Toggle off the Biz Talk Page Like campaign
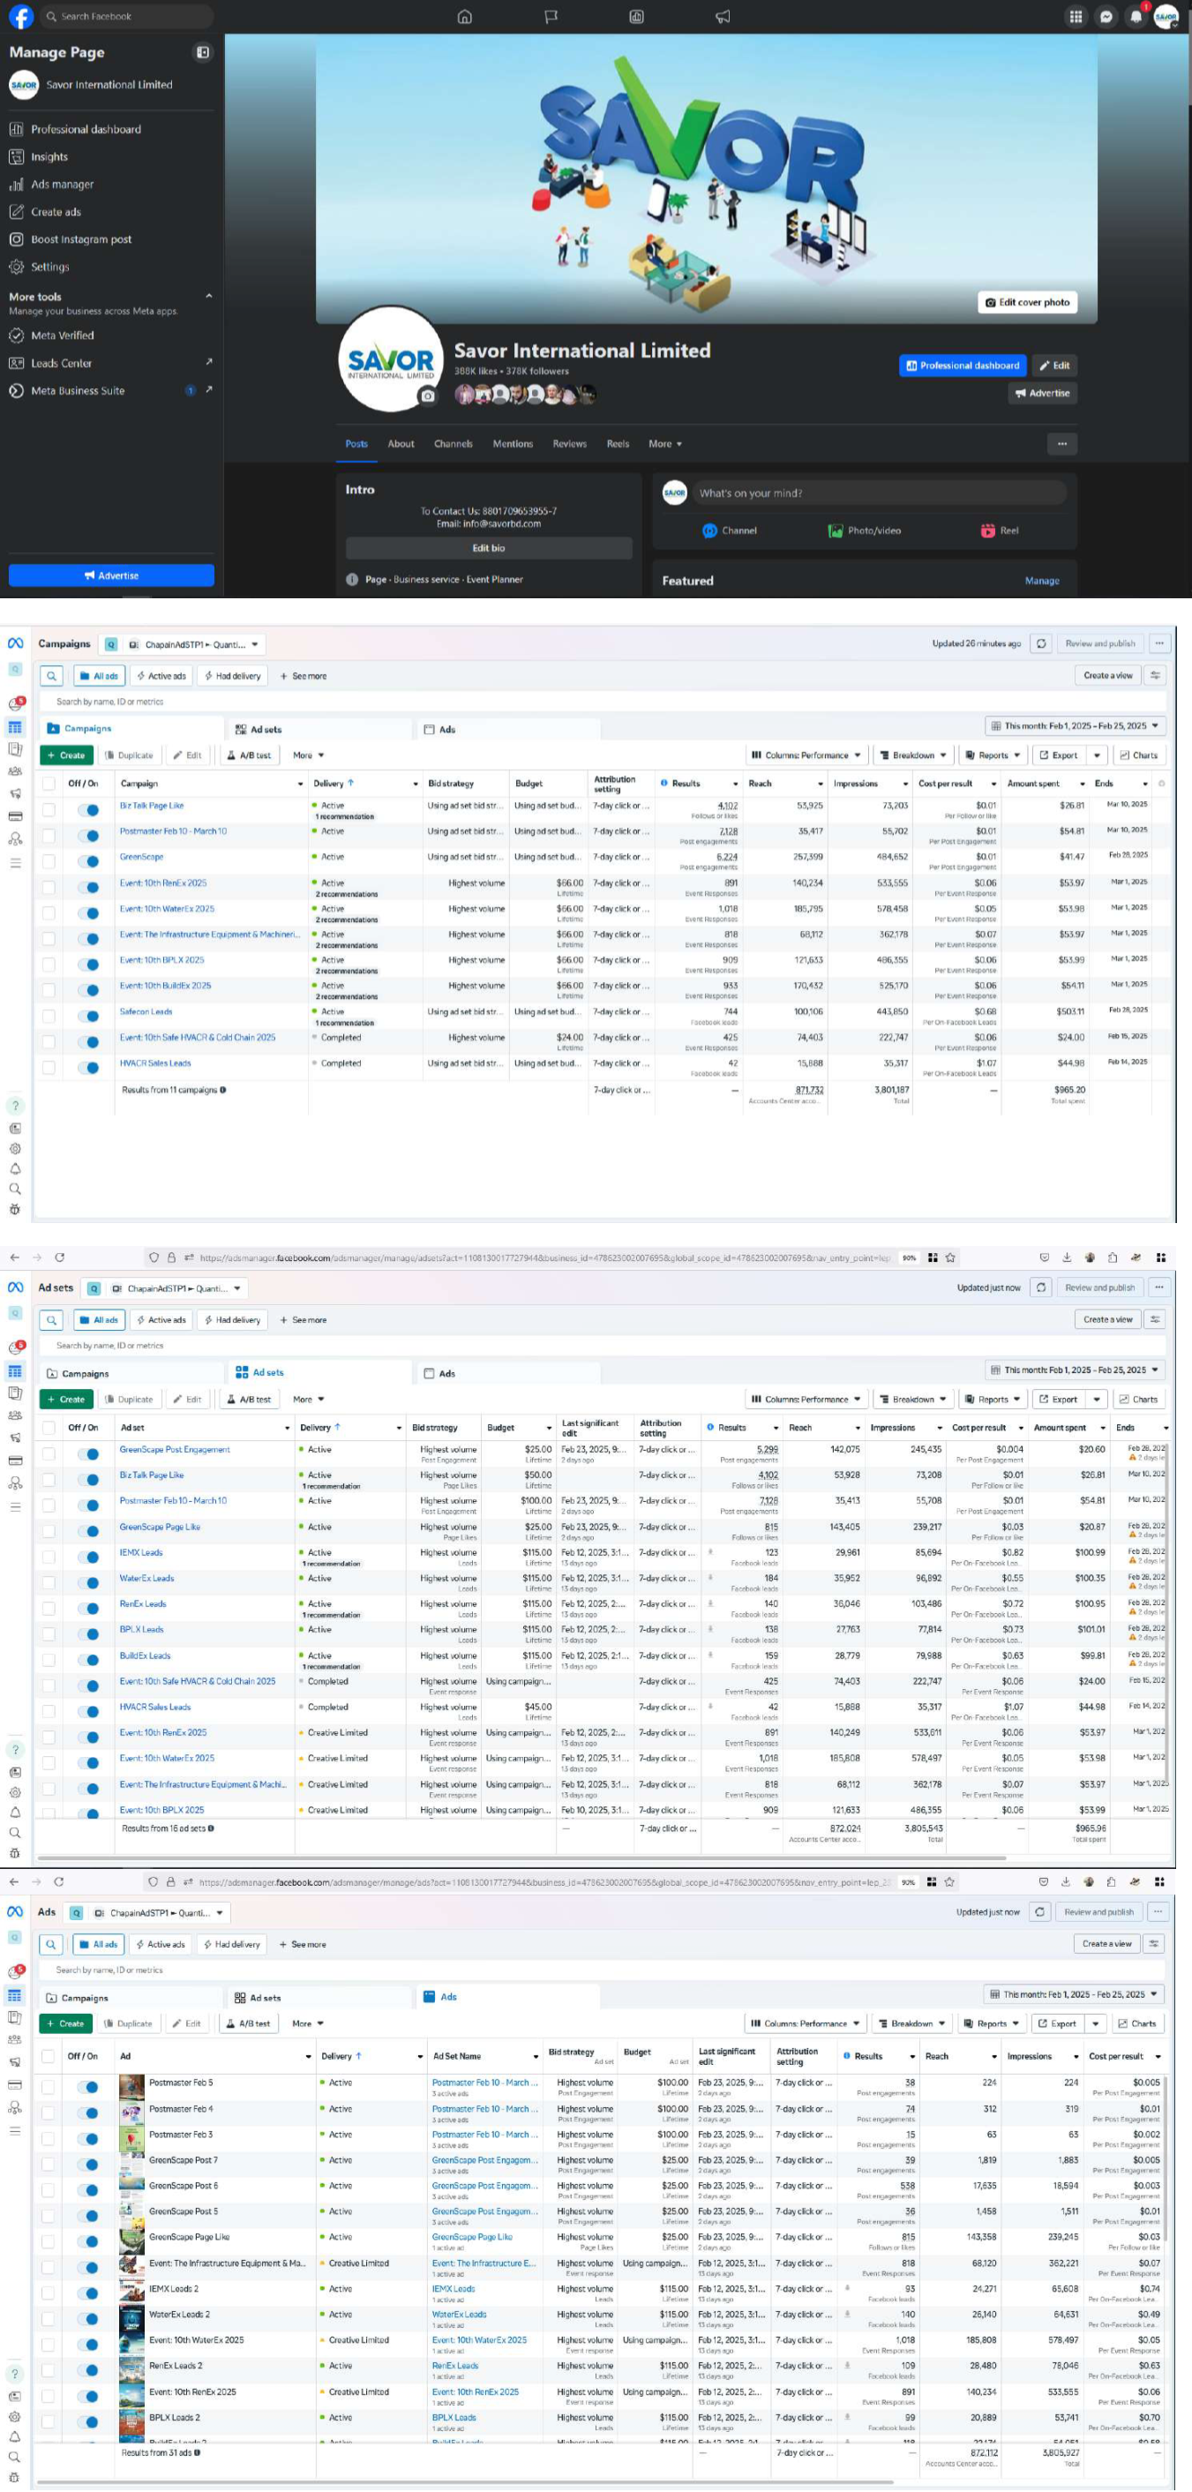The width and height of the screenshot is (1192, 2492). tap(89, 810)
